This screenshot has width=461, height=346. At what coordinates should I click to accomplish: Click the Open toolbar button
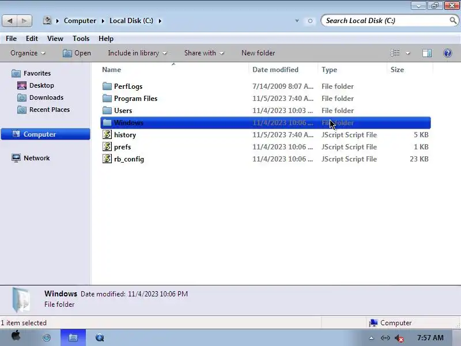click(x=77, y=53)
